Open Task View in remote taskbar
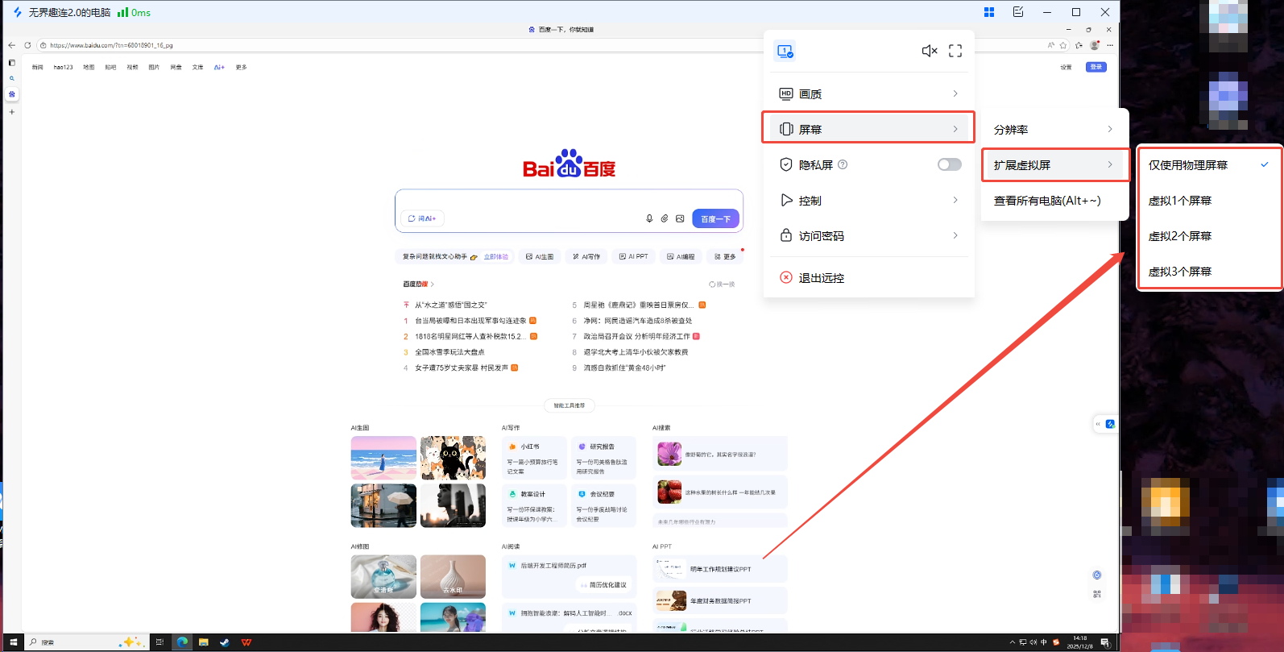Image resolution: width=1284 pixels, height=652 pixels. tap(159, 642)
